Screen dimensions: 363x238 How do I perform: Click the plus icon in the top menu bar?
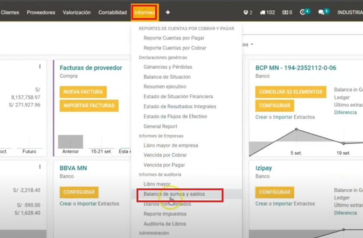coord(168,13)
